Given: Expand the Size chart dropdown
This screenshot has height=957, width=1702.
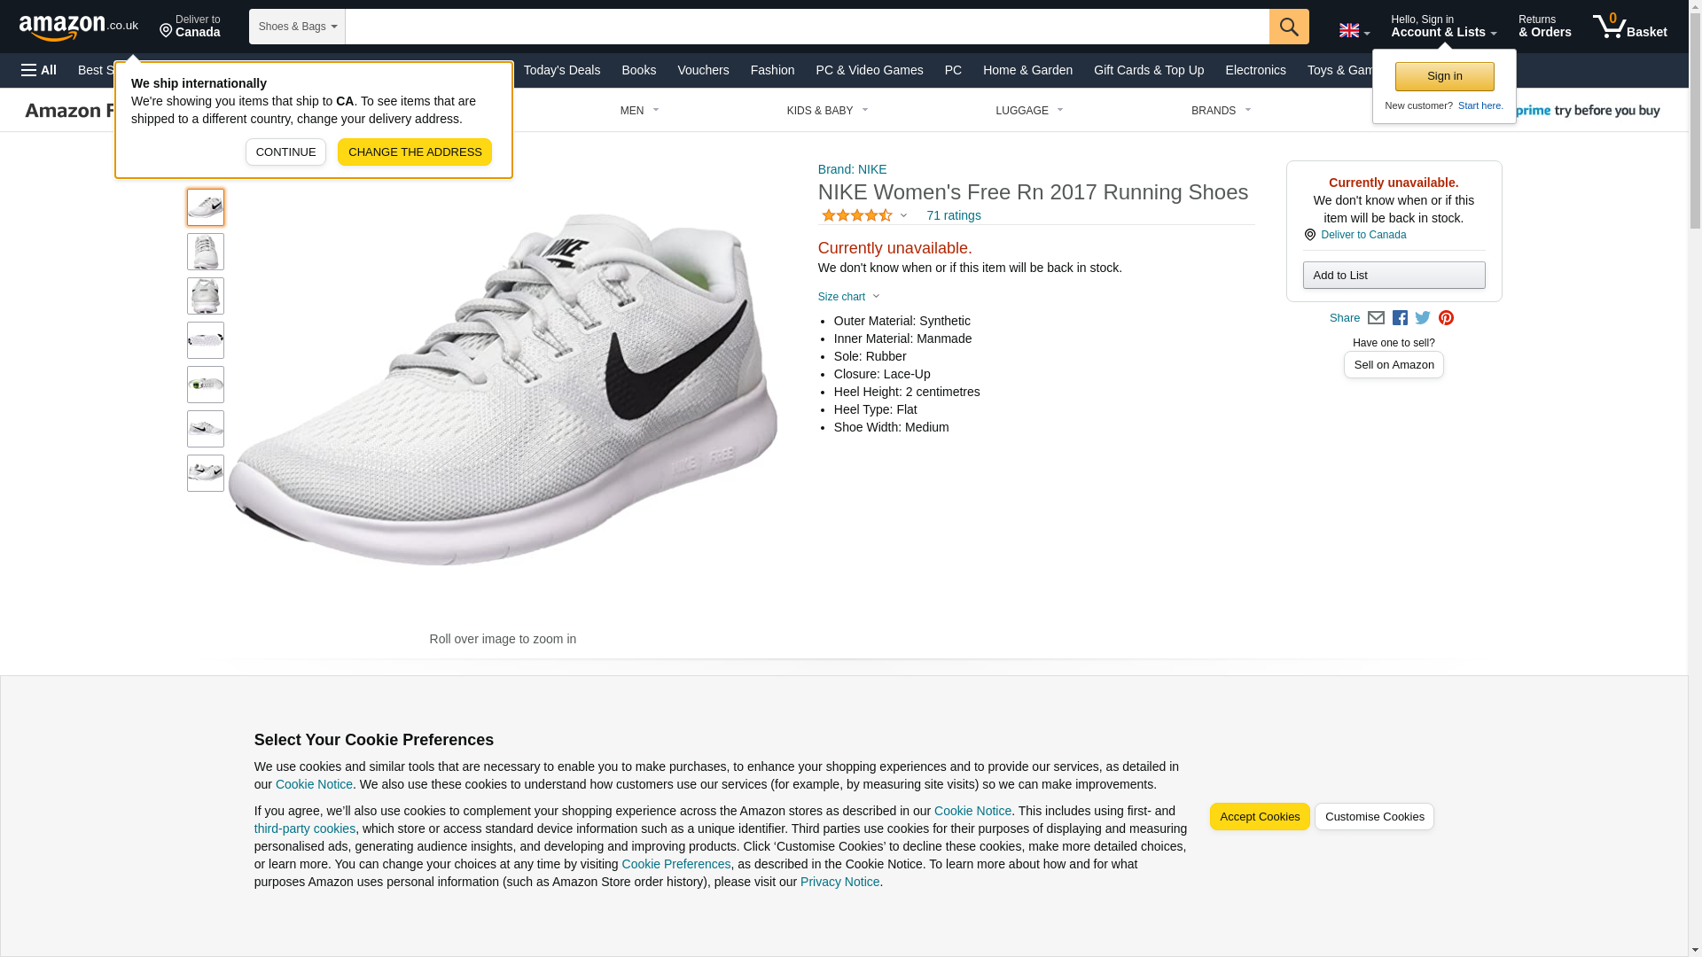Looking at the screenshot, I should point(848,297).
